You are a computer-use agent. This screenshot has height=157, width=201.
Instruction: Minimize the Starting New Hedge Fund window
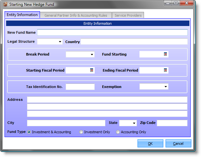[168, 3]
